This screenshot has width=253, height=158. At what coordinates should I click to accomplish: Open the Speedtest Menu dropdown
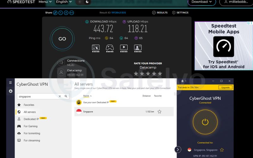coord(45,2)
